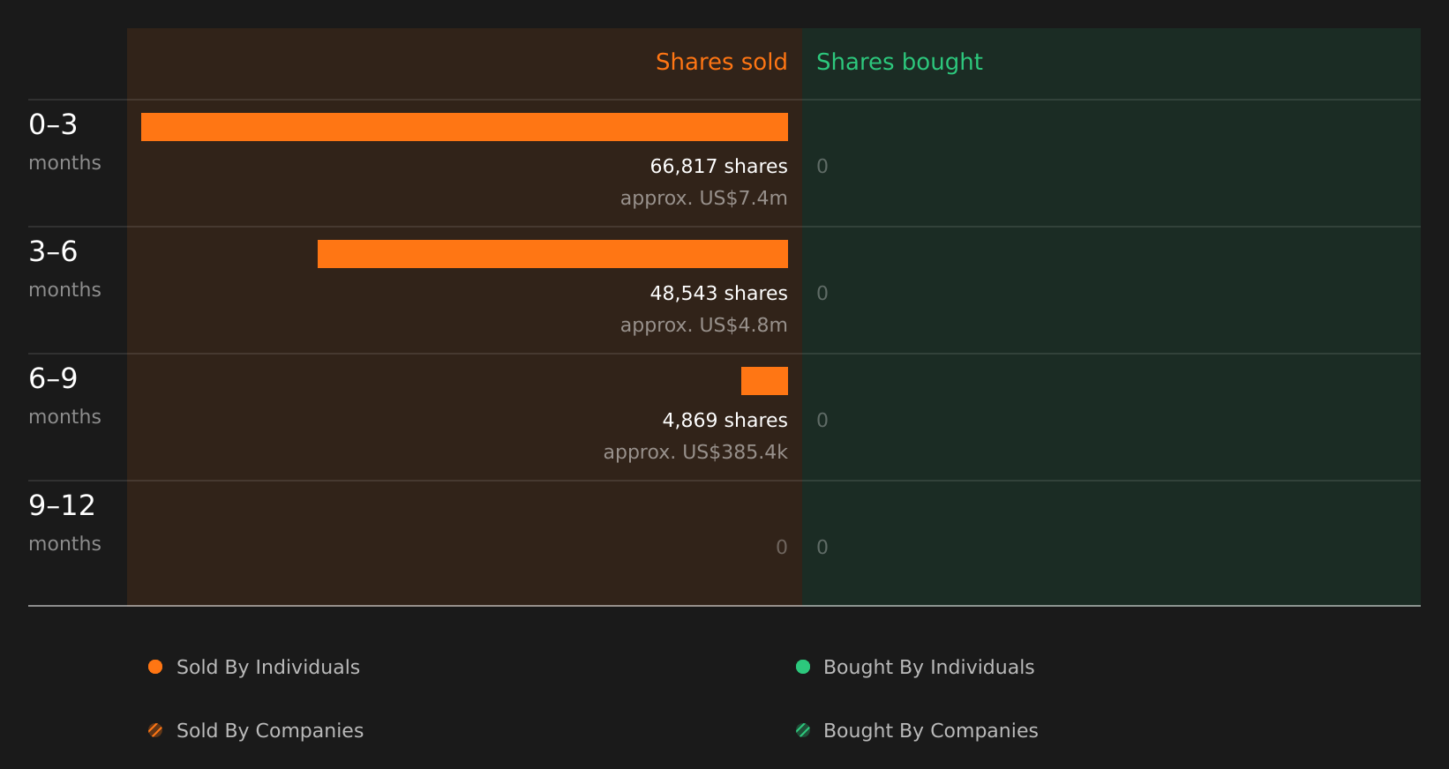Screen dimensions: 1449x769
Task: Click the approx. US$7.4m amount
Action: click(x=704, y=198)
